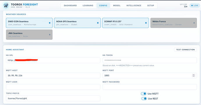
Task: Click the 'ZARA ENGINE · V1.0' subtitle
Action: coord(20,7)
